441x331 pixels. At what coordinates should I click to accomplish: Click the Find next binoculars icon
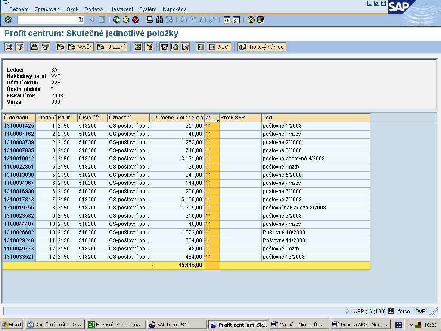point(169,20)
